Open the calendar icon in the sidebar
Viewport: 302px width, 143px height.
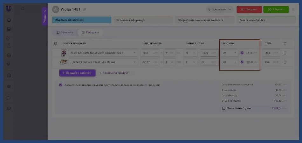point(9,37)
